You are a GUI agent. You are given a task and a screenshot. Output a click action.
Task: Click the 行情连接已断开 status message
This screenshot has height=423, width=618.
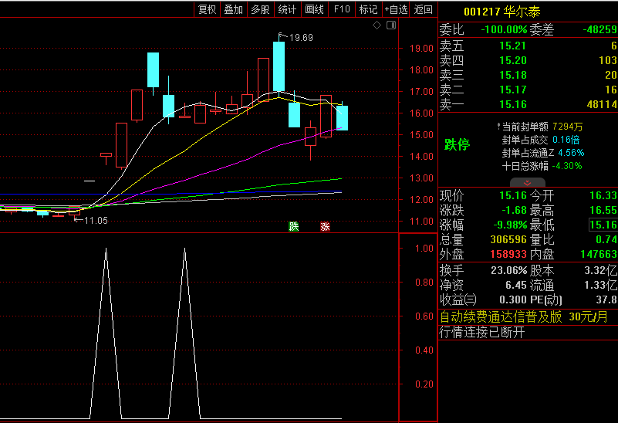pyautogui.click(x=481, y=333)
